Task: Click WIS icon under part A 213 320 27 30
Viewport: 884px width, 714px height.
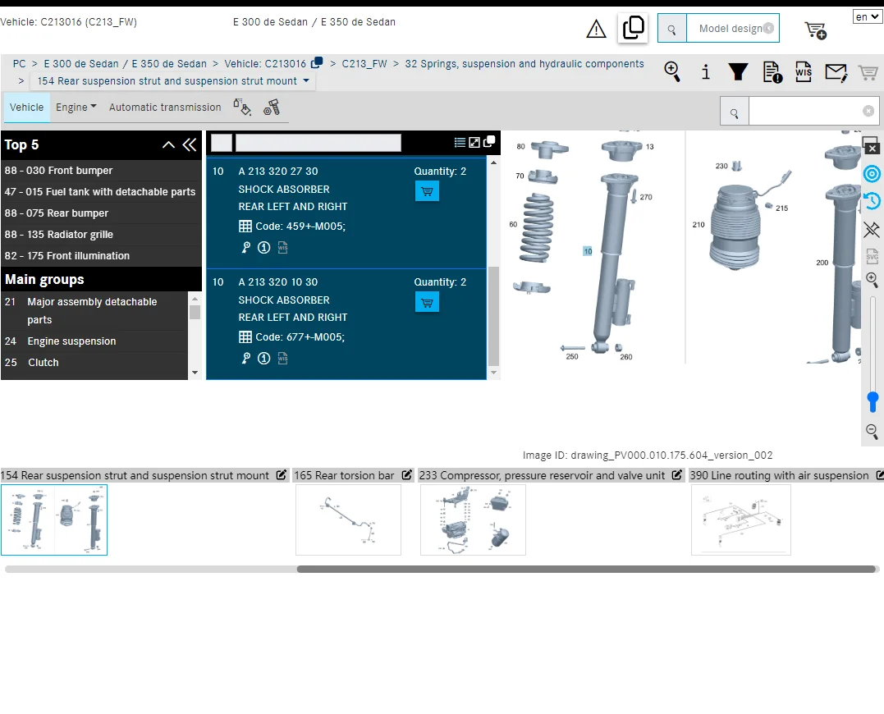Action: pyautogui.click(x=283, y=247)
